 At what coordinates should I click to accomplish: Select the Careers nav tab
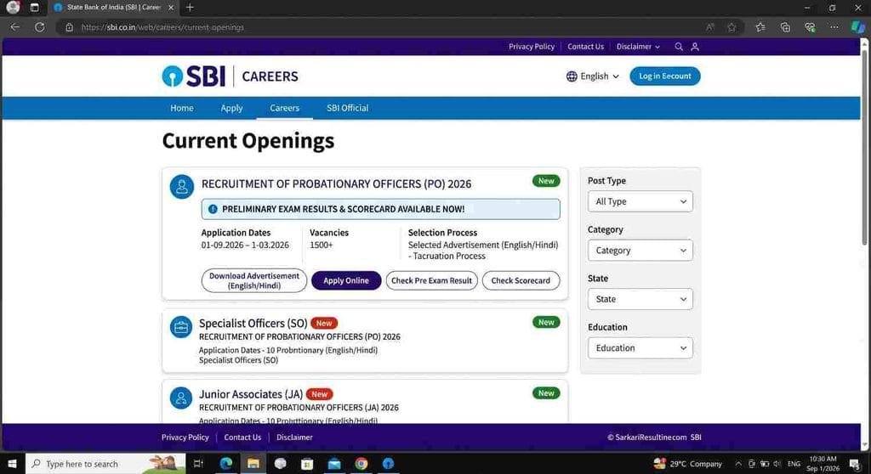click(x=284, y=108)
